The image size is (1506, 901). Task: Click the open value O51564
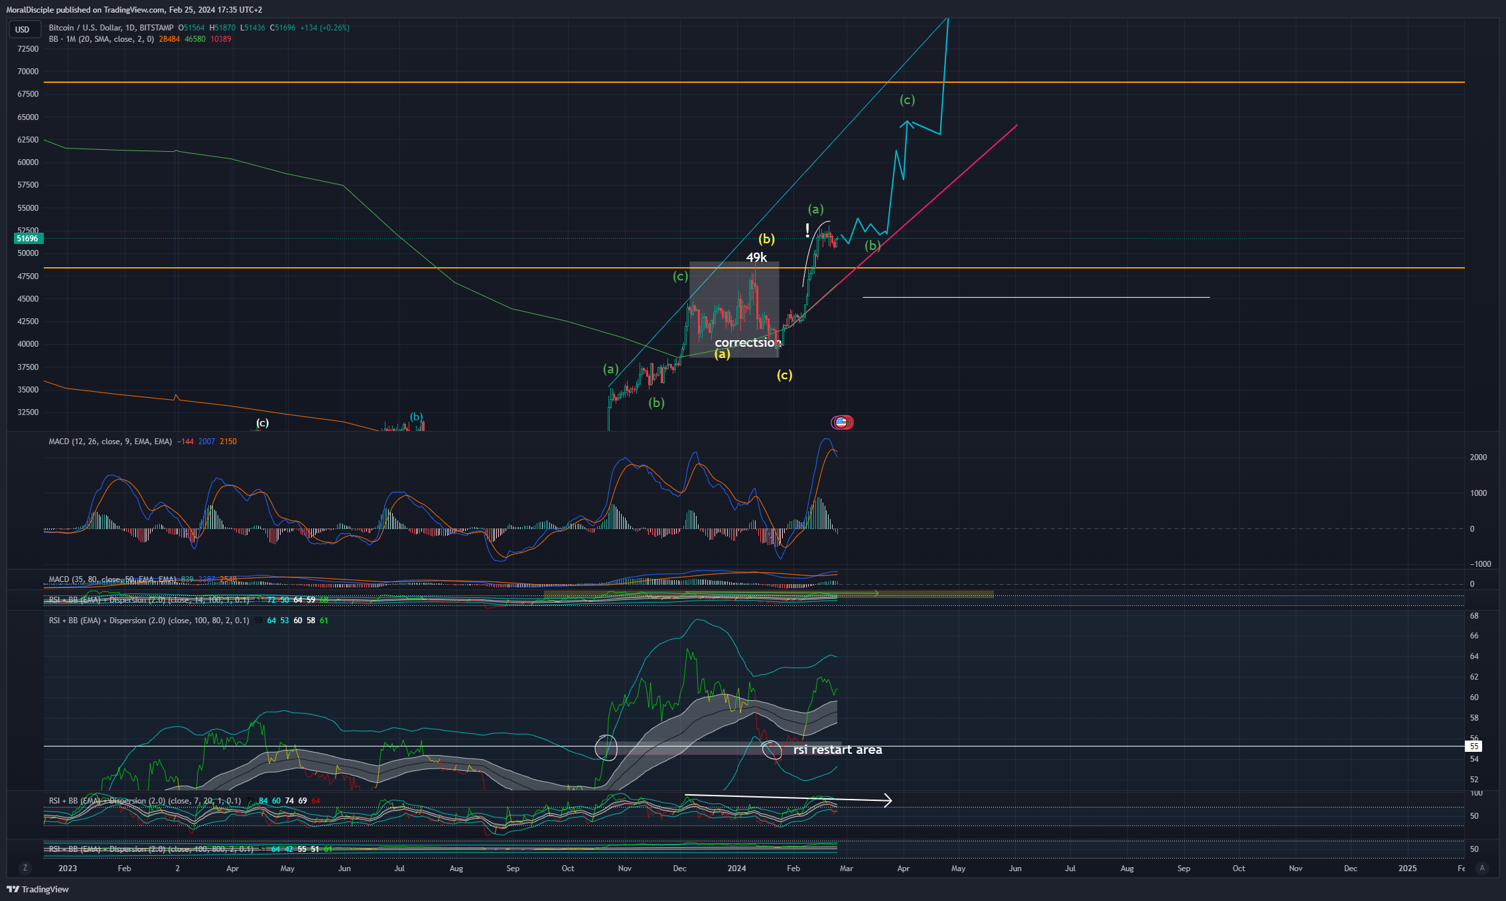point(192,28)
